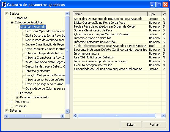Expand the Entradas tree node
Viewport: 170px width, 132px height.
[x=17, y=93]
